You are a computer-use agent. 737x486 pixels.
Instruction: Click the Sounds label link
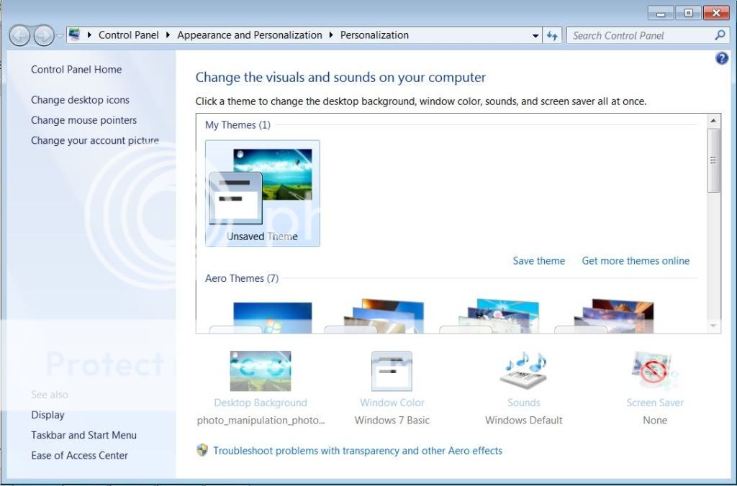pos(524,403)
